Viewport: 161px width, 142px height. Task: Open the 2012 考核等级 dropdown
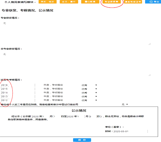click(89, 100)
